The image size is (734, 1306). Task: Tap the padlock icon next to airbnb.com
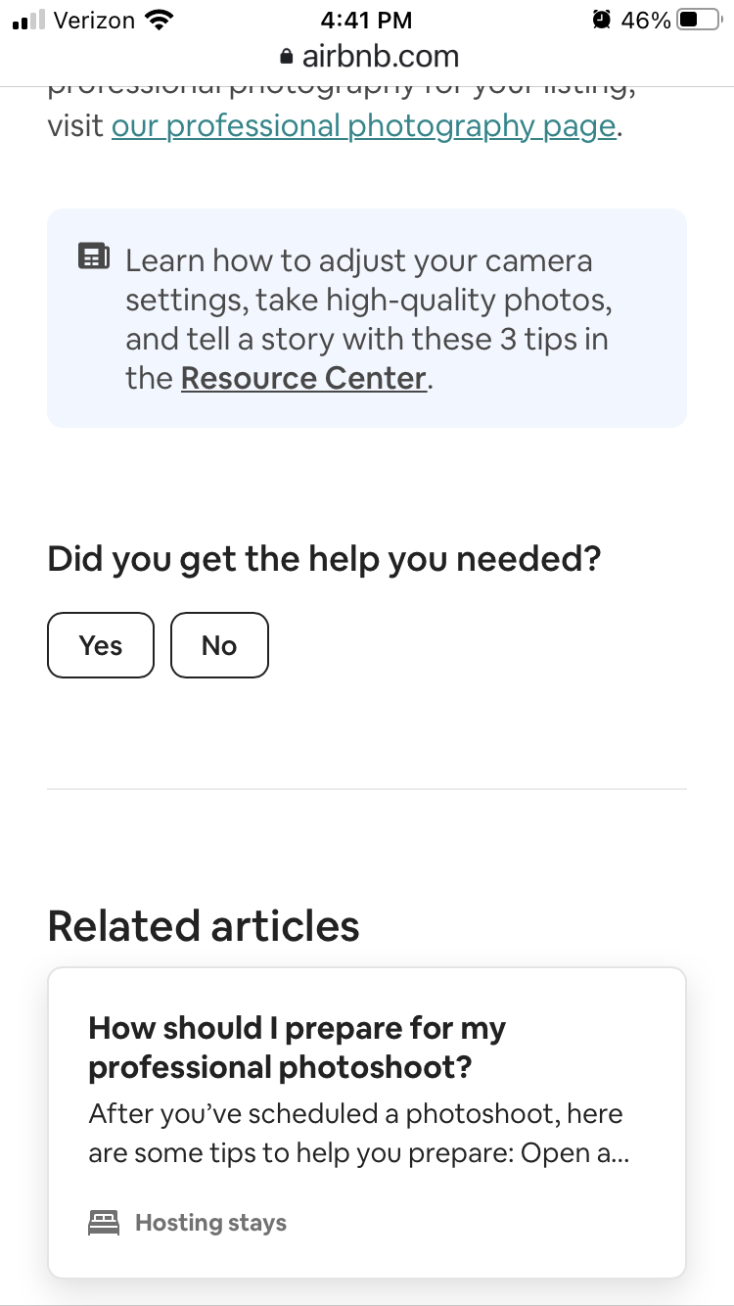[287, 57]
